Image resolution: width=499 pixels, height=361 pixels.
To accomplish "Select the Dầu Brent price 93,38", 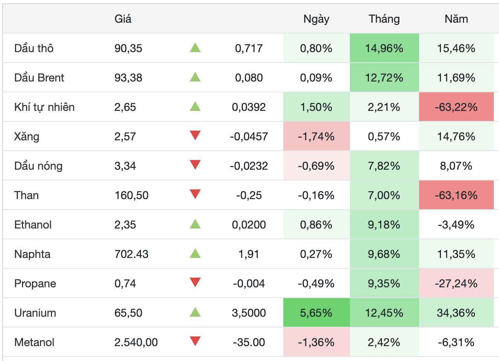I will (x=128, y=78).
